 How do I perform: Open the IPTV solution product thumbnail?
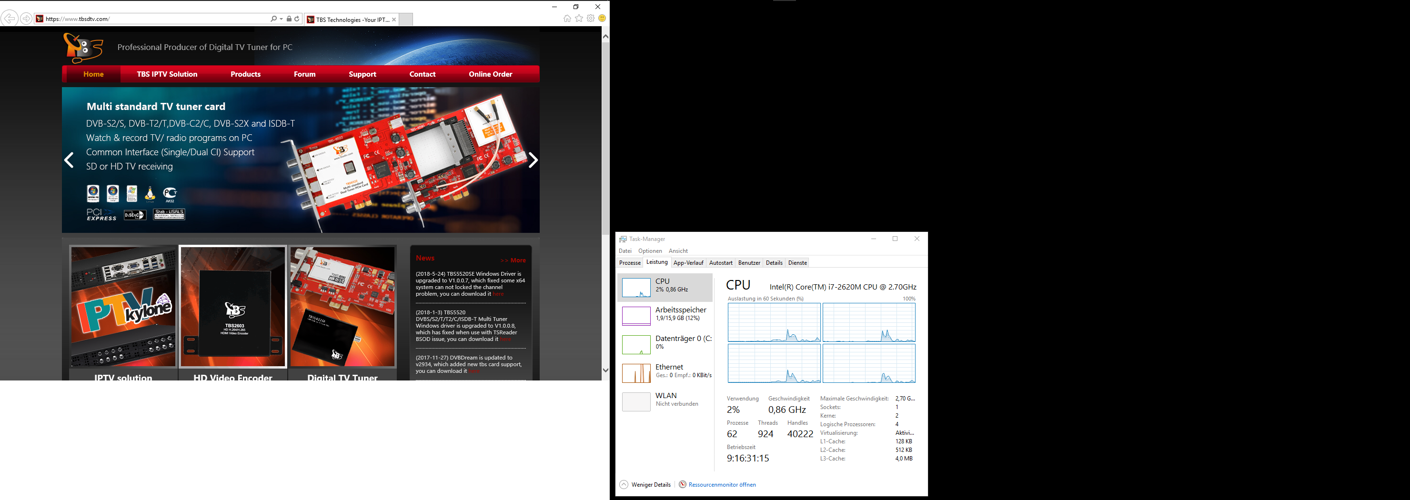coord(123,306)
